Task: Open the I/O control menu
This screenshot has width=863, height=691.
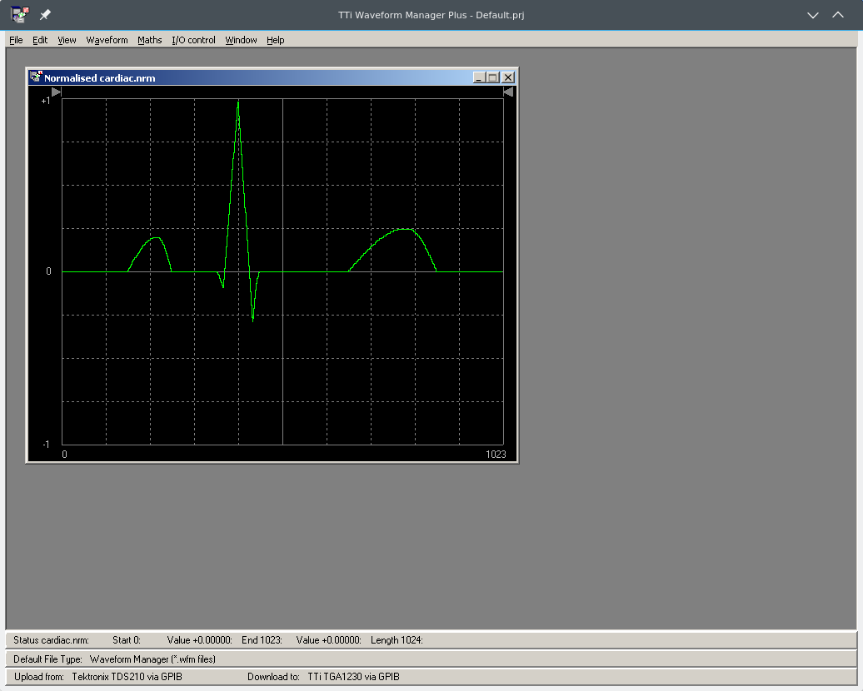Action: pos(193,40)
